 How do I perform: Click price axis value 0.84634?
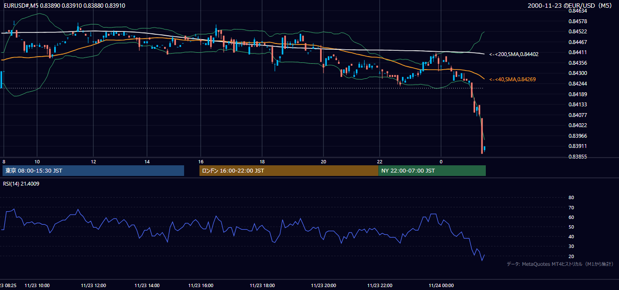click(577, 11)
